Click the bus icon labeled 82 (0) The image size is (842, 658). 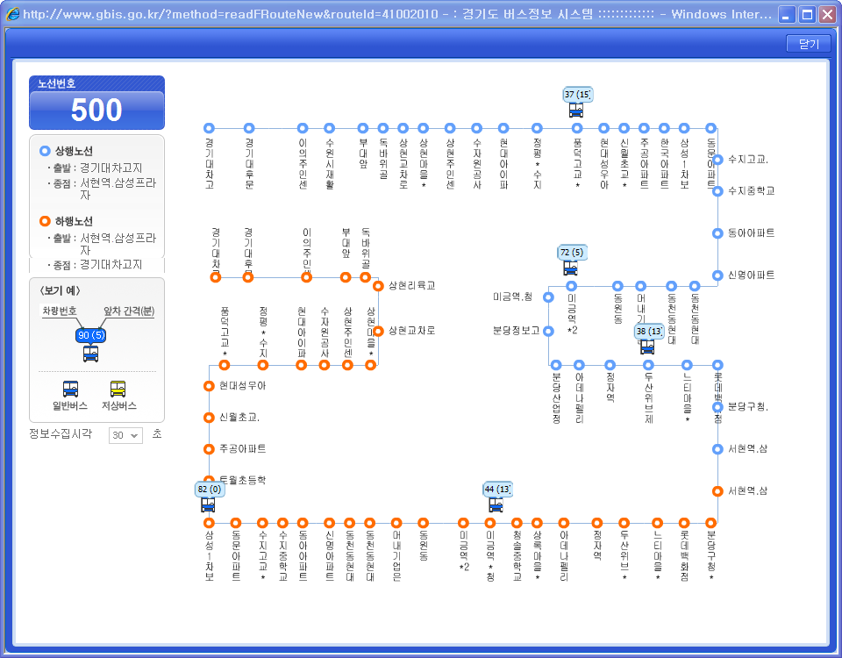pyautogui.click(x=208, y=505)
